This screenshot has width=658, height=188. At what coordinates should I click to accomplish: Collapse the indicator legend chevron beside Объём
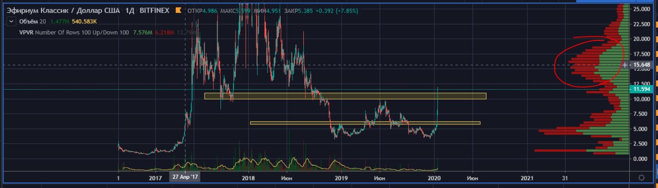11,22
